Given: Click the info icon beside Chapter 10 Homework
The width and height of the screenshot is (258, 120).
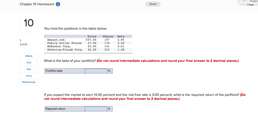Looking at the screenshot, I should click(58, 5).
